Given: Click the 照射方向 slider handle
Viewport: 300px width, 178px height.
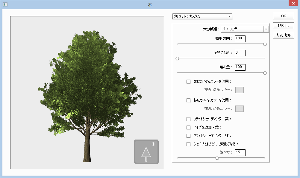Looking at the screenshot, I should [x=265, y=44].
